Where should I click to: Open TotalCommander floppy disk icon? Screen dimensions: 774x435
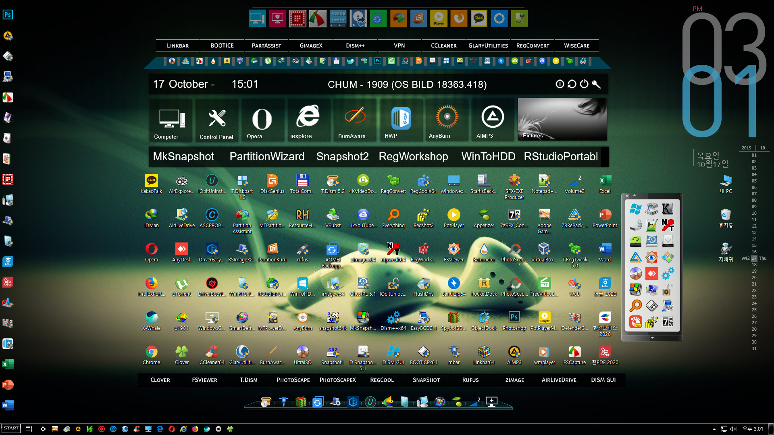[x=302, y=184]
